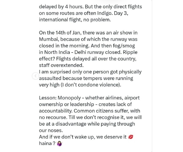This screenshot has height=152, width=183.
Task: Click the text "On the 14th of Jan"
Action: pyautogui.click(x=60, y=33)
